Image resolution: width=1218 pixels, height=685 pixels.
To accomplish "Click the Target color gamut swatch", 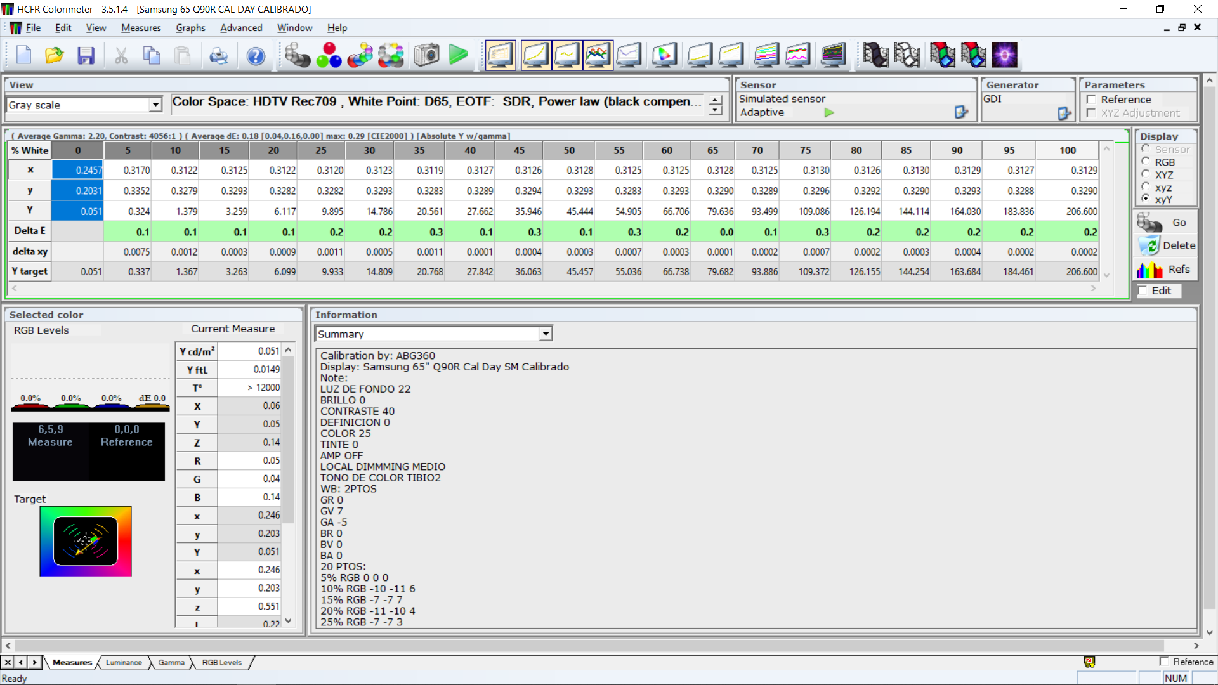I will point(86,541).
